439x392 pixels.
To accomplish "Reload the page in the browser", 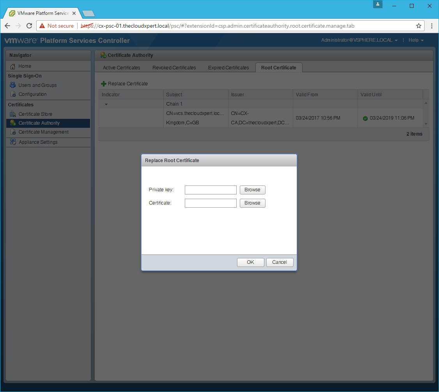I will (29, 26).
